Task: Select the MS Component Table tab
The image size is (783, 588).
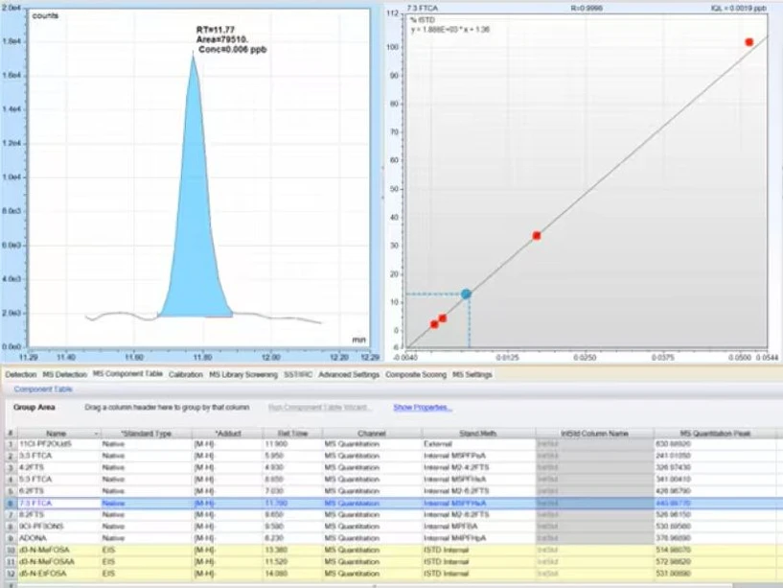Action: 127,374
